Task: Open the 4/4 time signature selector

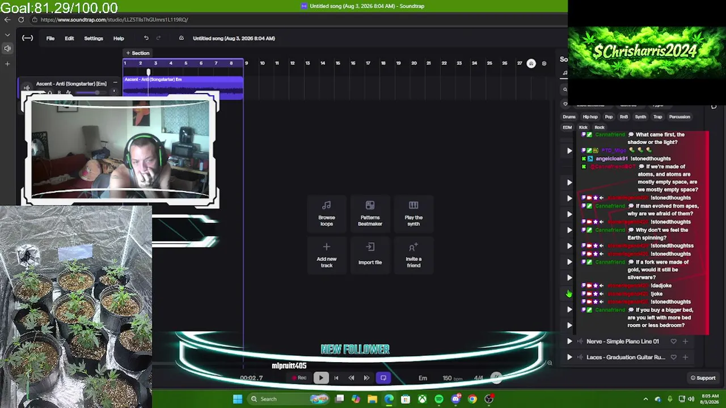Action: pyautogui.click(x=478, y=378)
